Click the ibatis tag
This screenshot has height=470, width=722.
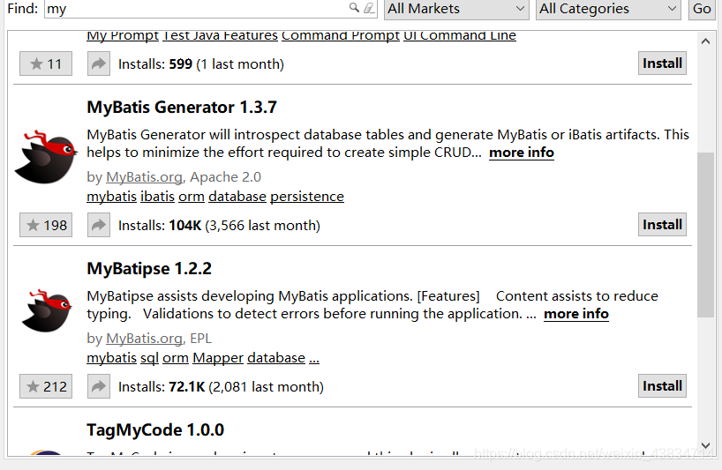pyautogui.click(x=157, y=197)
